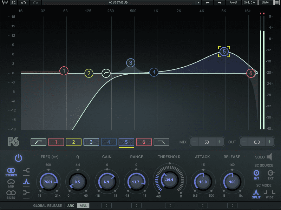Open the link arrows below ATTACK
The image size is (281, 210).
coord(203,205)
